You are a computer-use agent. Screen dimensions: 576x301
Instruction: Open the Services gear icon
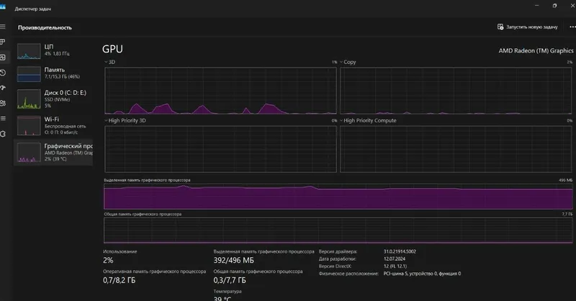tap(3, 134)
